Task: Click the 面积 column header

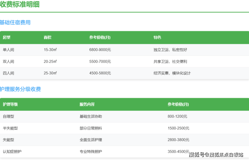Action: pos(47,37)
